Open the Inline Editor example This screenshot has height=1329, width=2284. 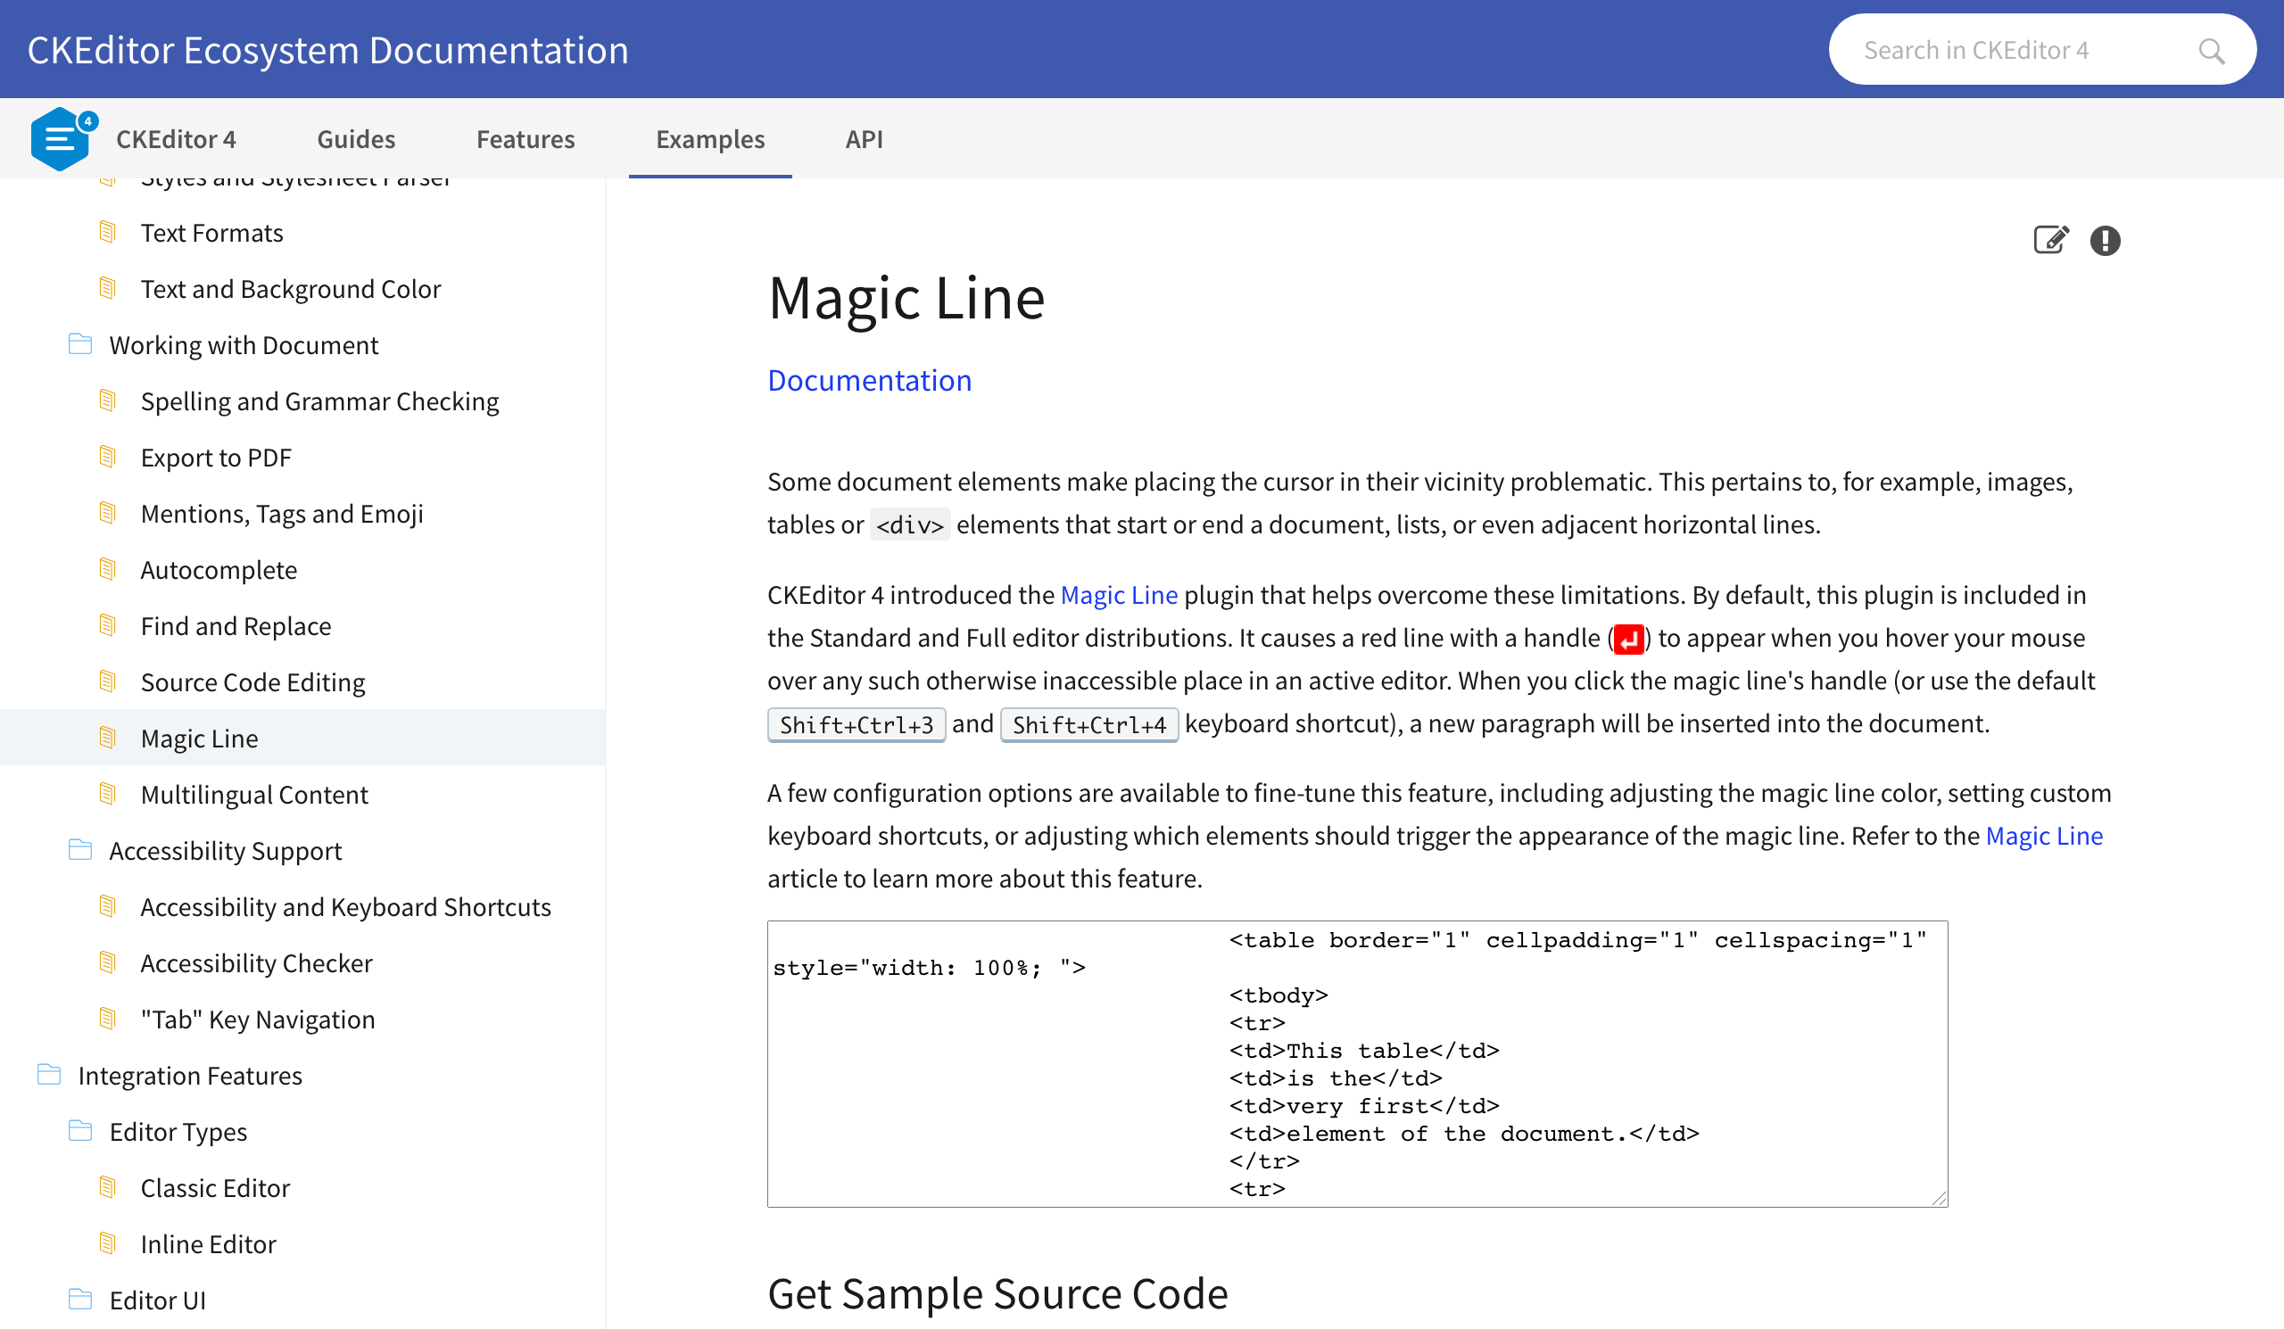click(209, 1244)
